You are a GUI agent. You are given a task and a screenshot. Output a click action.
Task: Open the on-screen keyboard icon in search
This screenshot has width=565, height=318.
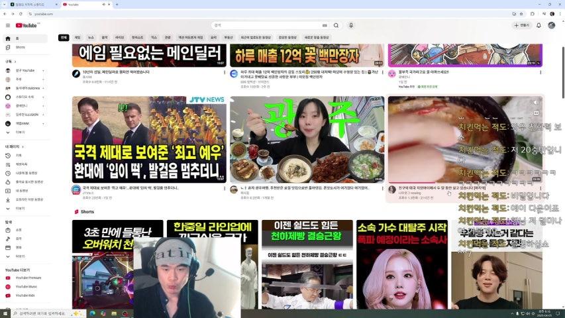(x=325, y=26)
